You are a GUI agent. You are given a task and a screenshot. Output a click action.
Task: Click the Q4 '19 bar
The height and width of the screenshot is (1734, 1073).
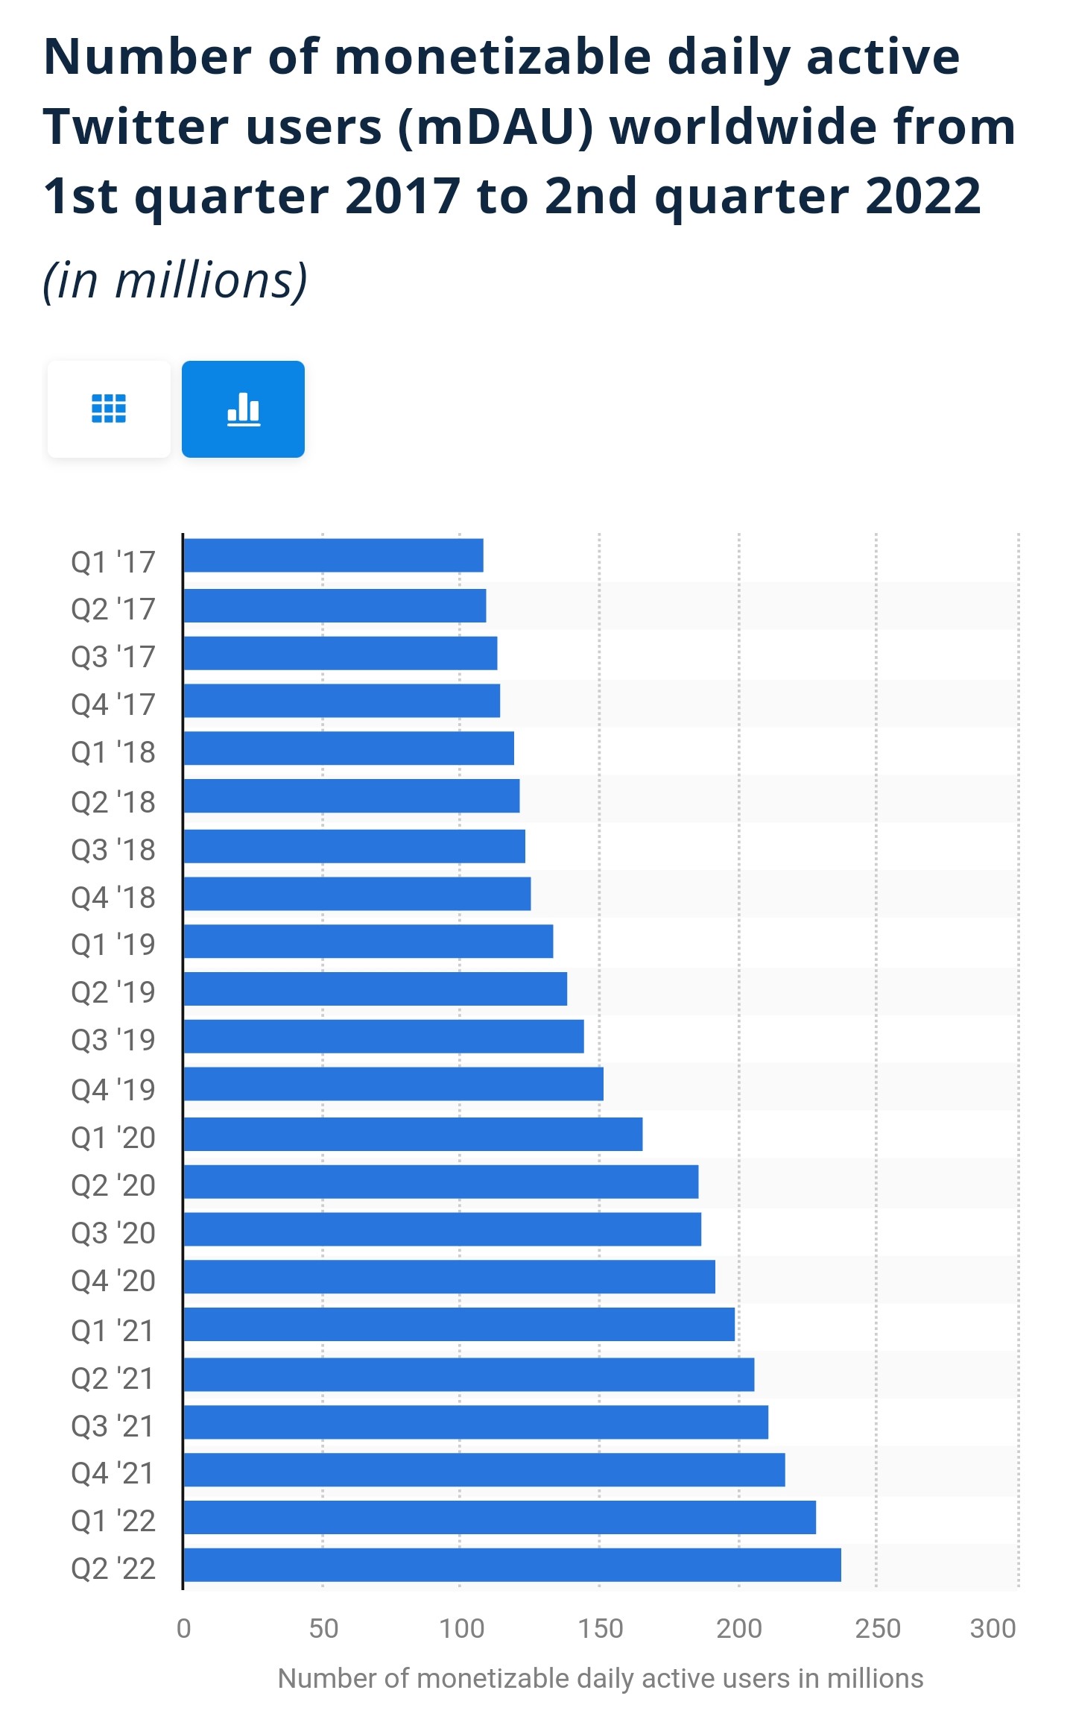tap(393, 1084)
